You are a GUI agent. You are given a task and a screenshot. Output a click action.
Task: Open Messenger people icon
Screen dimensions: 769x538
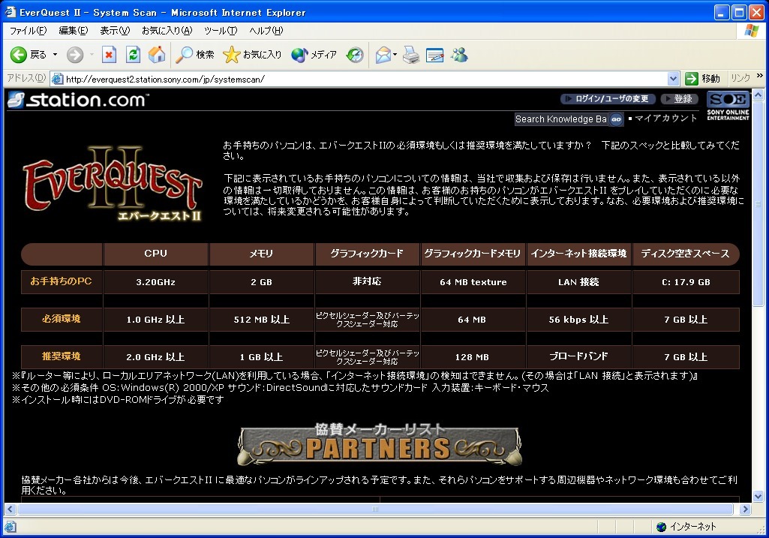tap(460, 55)
